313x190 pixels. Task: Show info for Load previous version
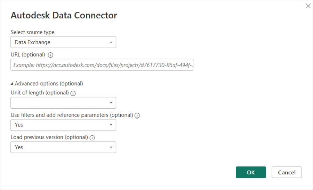point(92,138)
